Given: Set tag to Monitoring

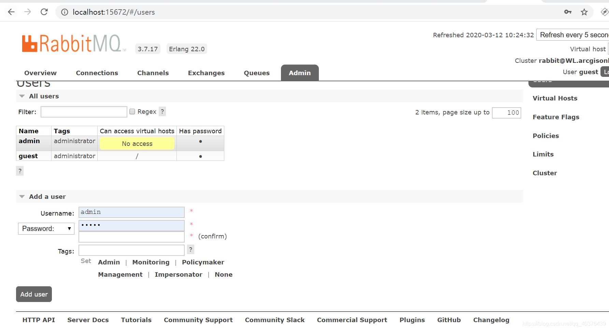Looking at the screenshot, I should point(151,262).
